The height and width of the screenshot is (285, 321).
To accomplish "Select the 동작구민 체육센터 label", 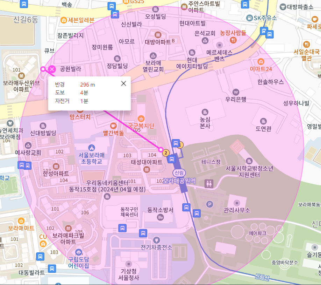I will tap(129, 212).
